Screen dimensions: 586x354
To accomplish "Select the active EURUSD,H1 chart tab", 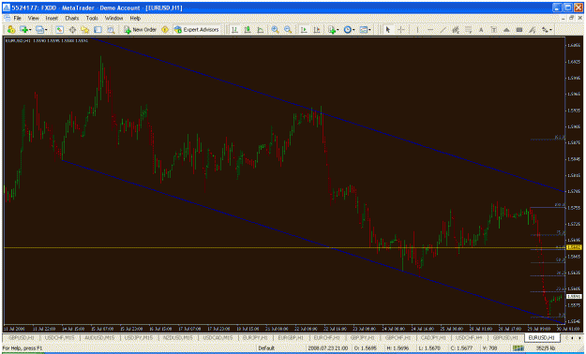I will coord(541,337).
